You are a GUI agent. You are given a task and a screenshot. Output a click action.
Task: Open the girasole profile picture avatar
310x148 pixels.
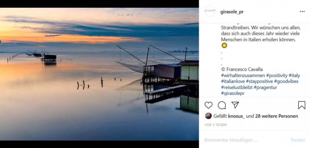210,11
